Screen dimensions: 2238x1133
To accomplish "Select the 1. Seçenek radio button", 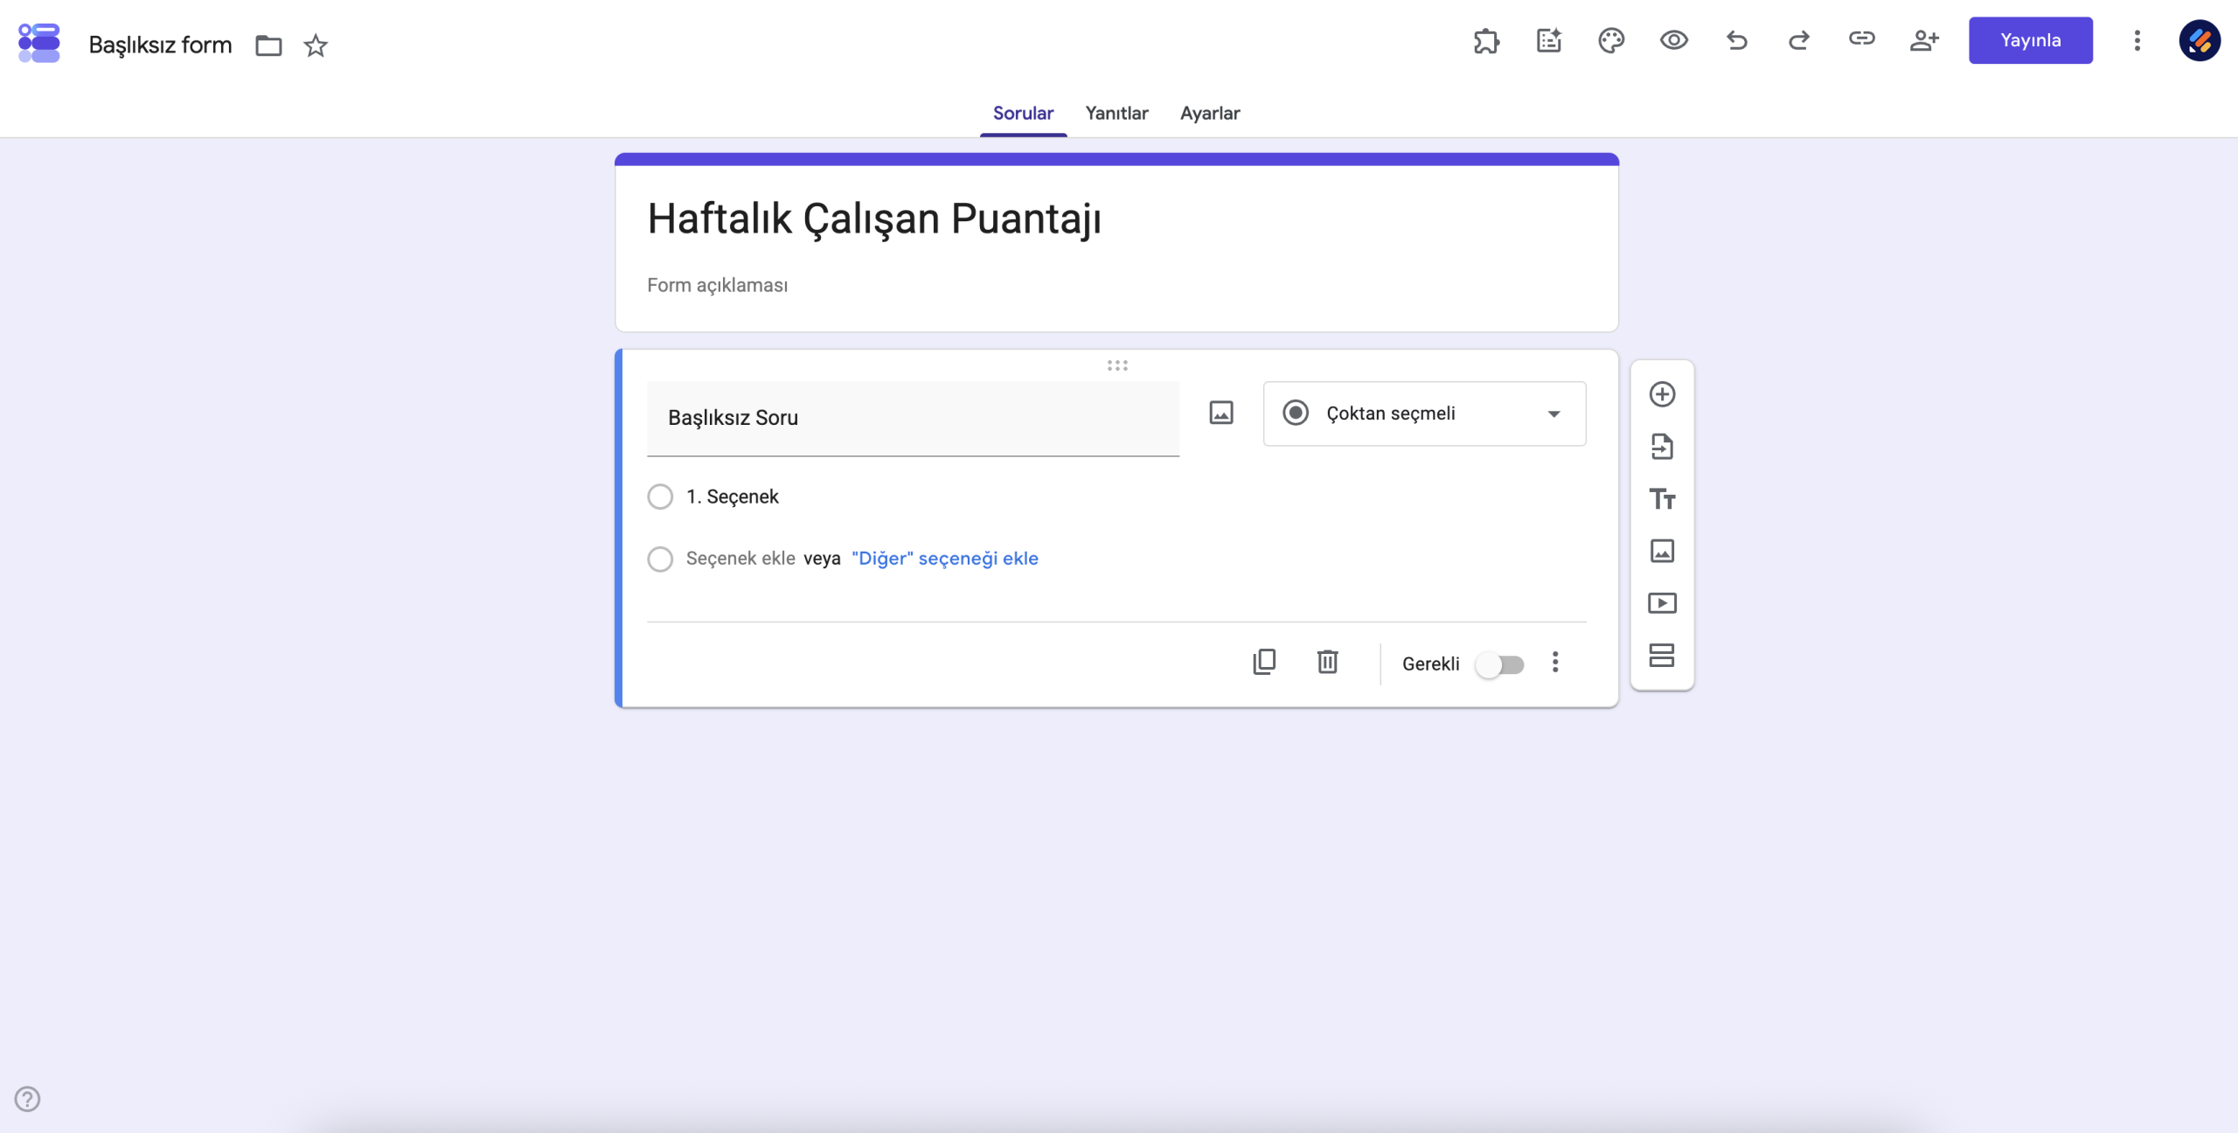I will click(660, 497).
